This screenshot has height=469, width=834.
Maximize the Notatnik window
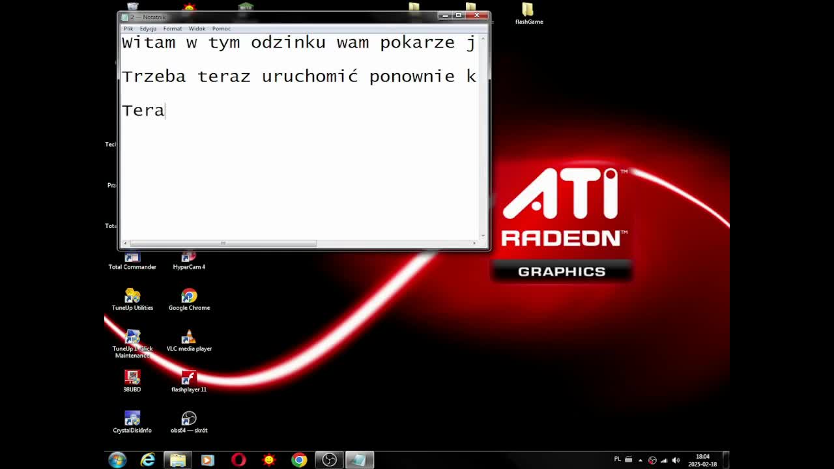pyautogui.click(x=459, y=15)
